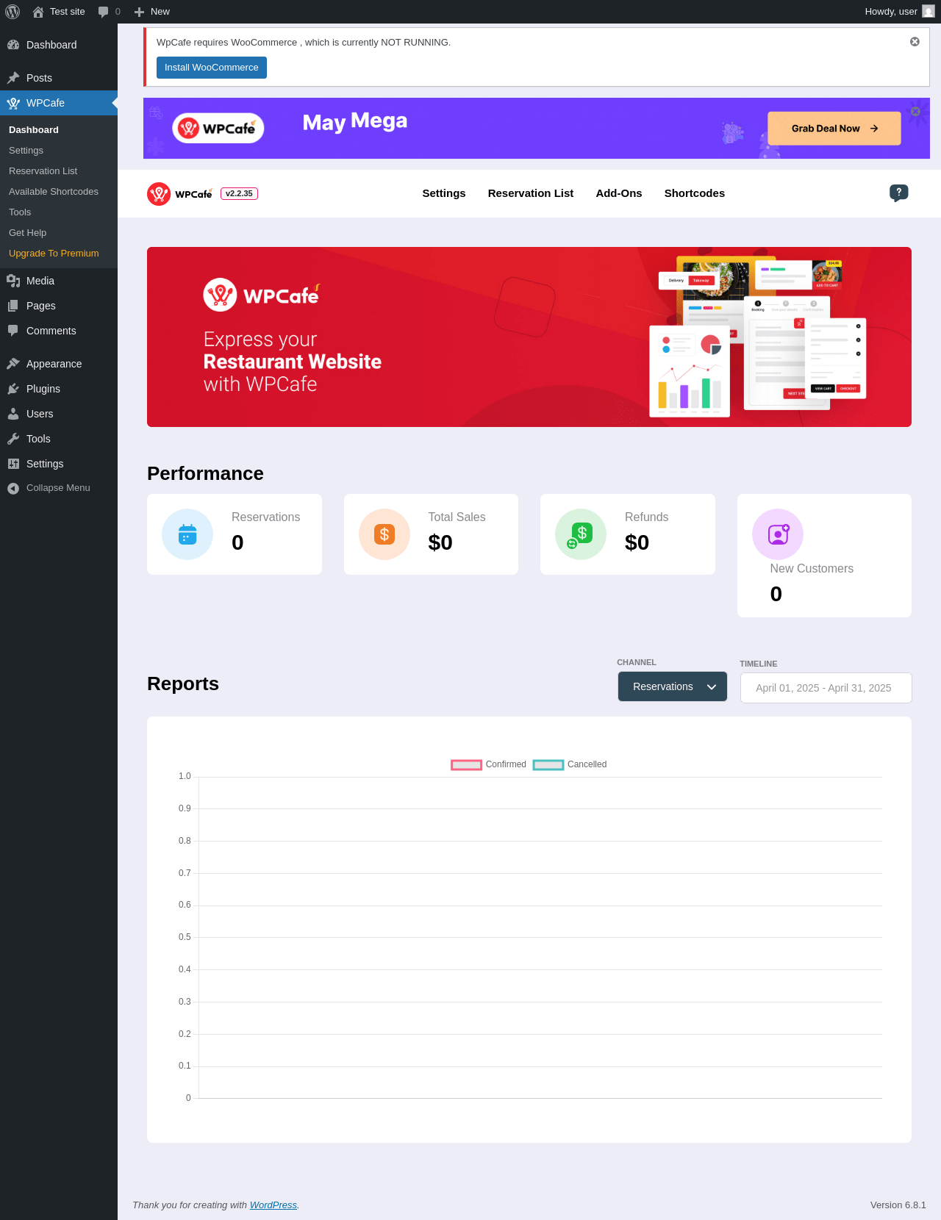941x1220 pixels.
Task: Click the Posts pin icon
Action: point(13,78)
